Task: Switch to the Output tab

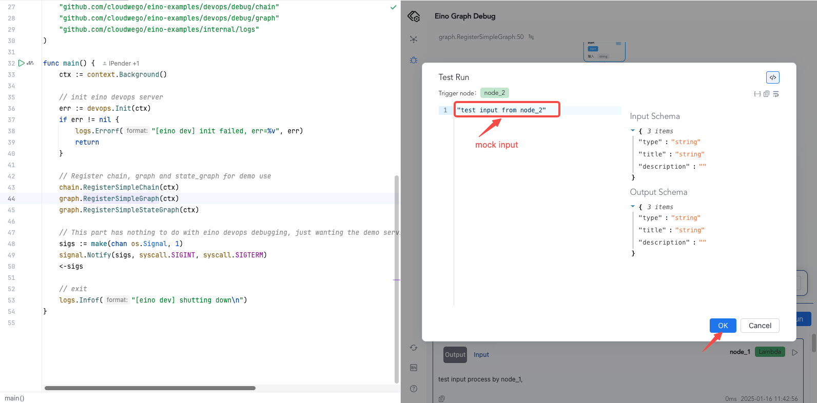Action: (455, 355)
